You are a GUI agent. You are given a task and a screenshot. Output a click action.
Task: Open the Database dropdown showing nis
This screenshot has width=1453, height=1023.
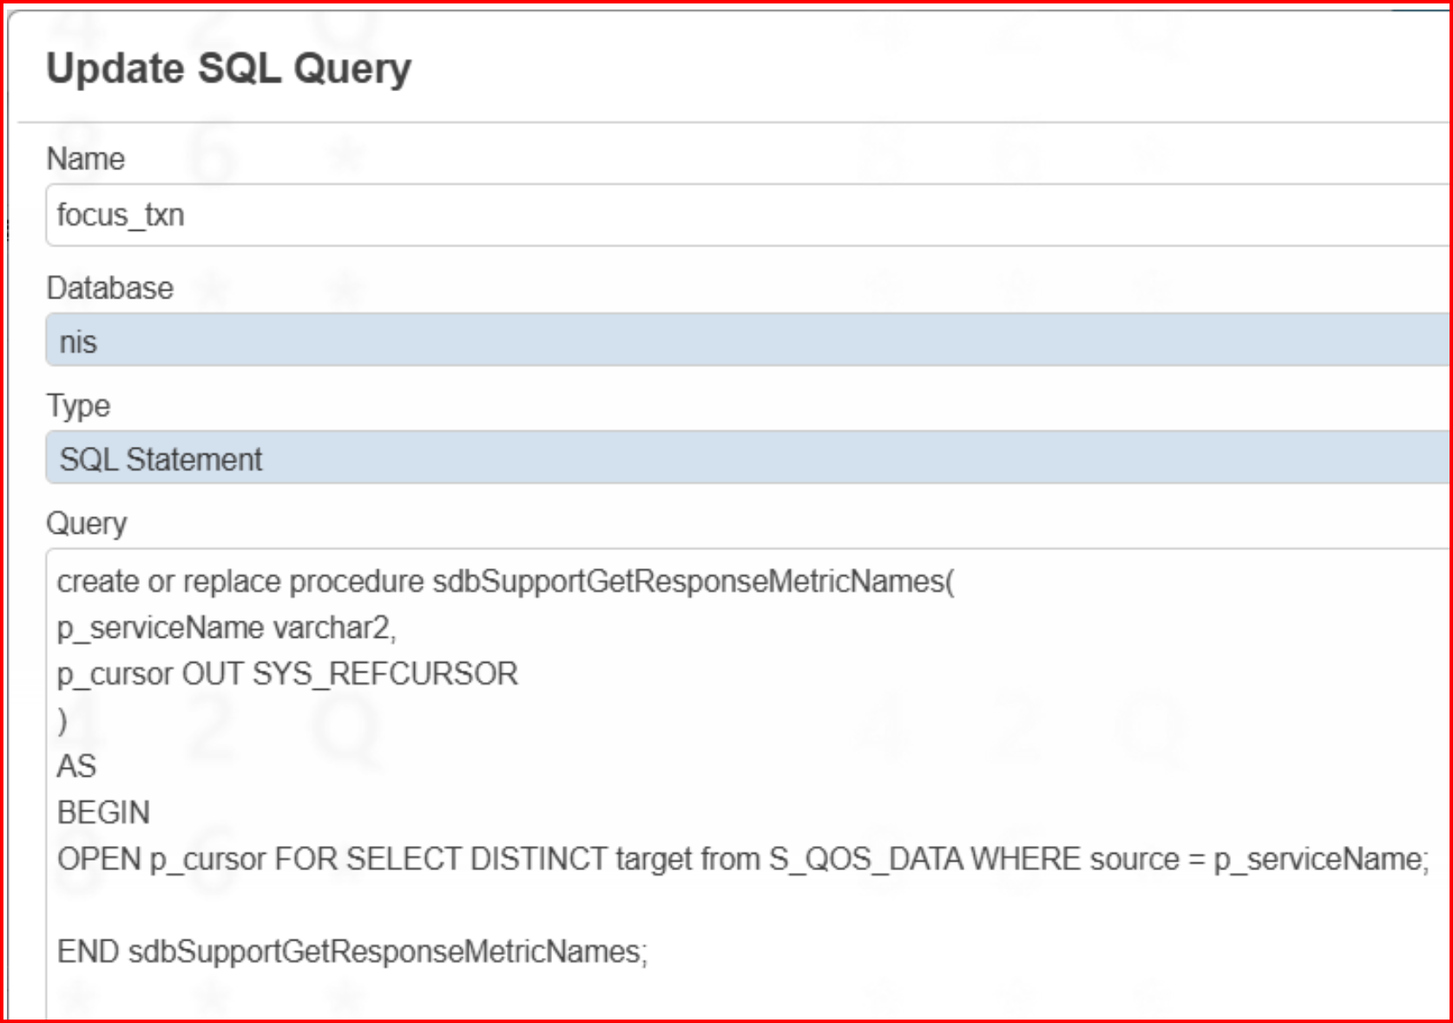coord(746,340)
